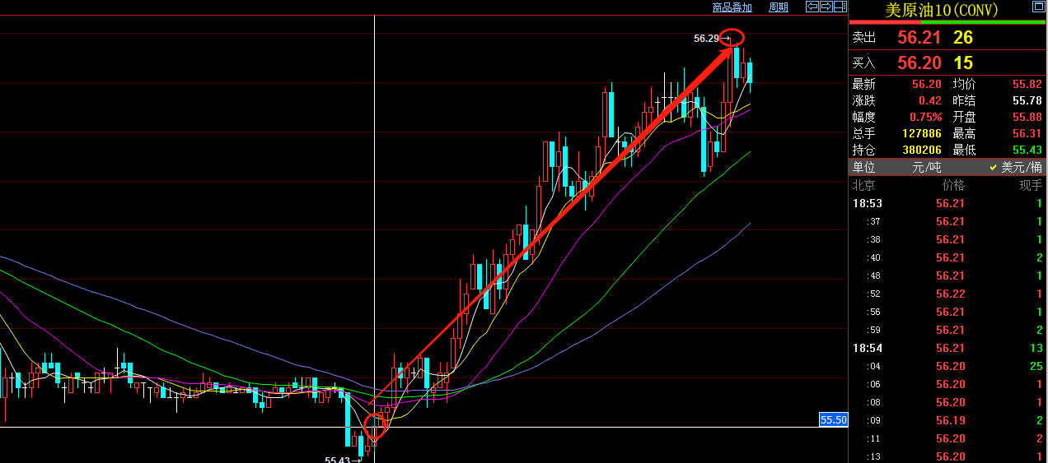Open the 周期 period selector
This screenshot has width=1048, height=463.
[778, 7]
